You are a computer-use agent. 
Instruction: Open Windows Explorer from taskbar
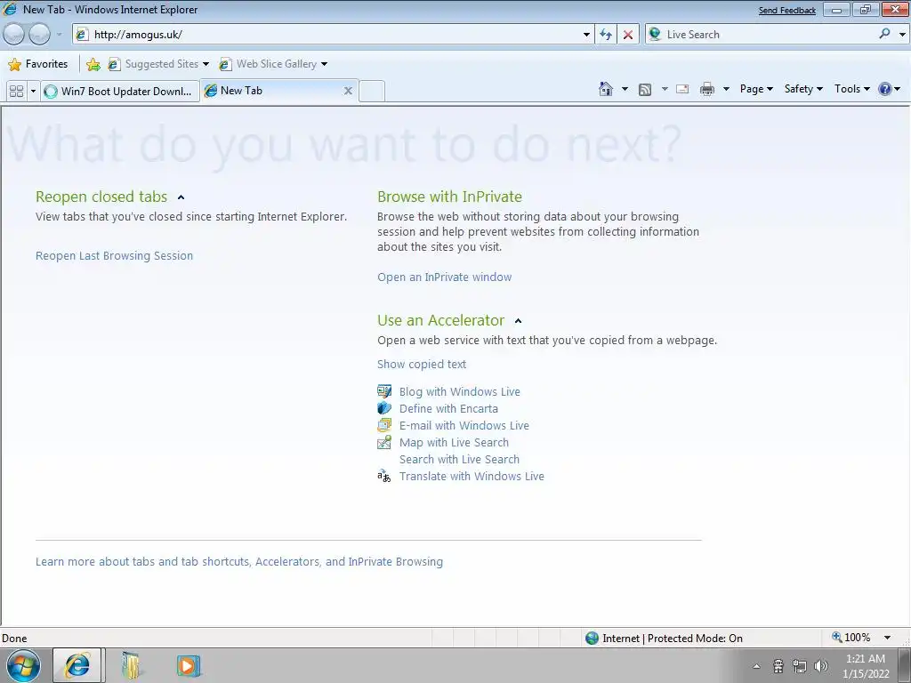[132, 665]
